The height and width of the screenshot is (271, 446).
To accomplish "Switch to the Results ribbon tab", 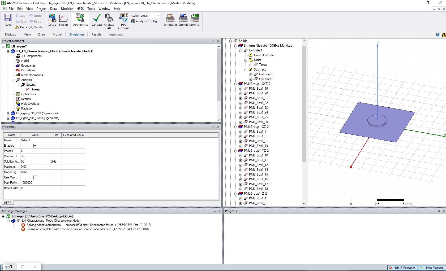I will coord(96,34).
